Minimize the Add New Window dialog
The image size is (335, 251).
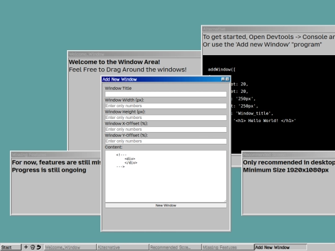[223, 79]
